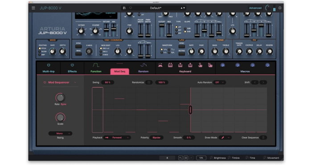Select the fifth Keyboard hand icon
Viewport: 312px width, 165px height.
click(x=200, y=65)
